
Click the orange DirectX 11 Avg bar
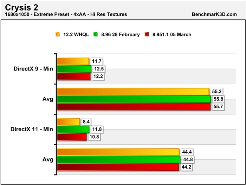coord(118,152)
